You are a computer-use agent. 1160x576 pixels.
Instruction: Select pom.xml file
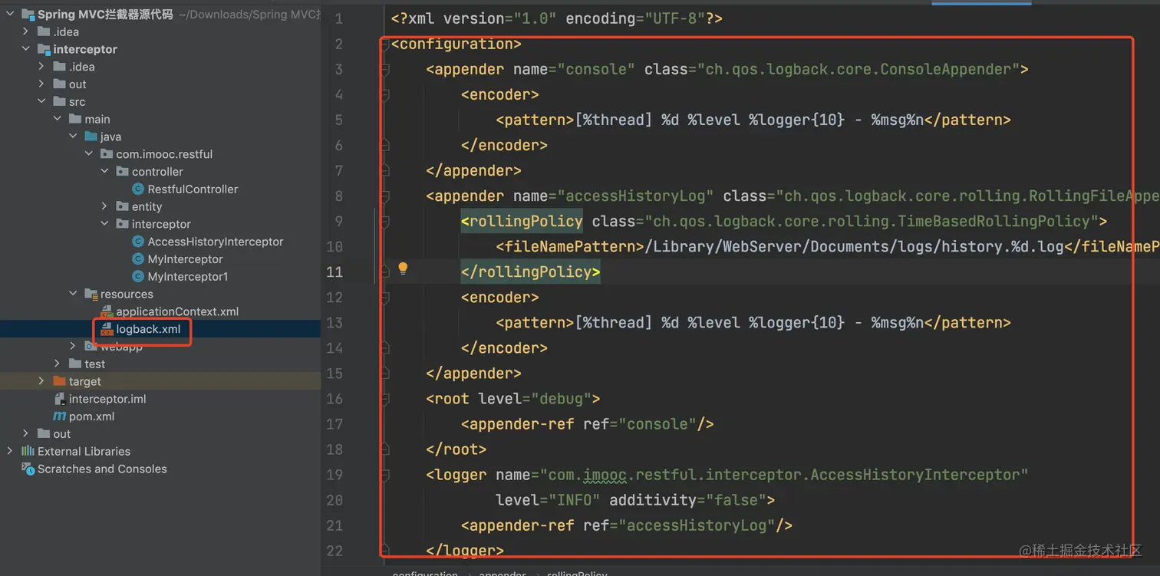click(x=91, y=416)
